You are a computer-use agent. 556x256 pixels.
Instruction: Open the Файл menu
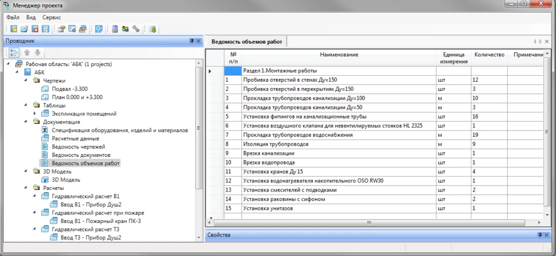(13, 17)
